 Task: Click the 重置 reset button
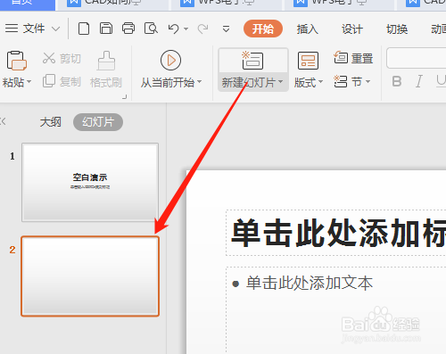pos(353,58)
